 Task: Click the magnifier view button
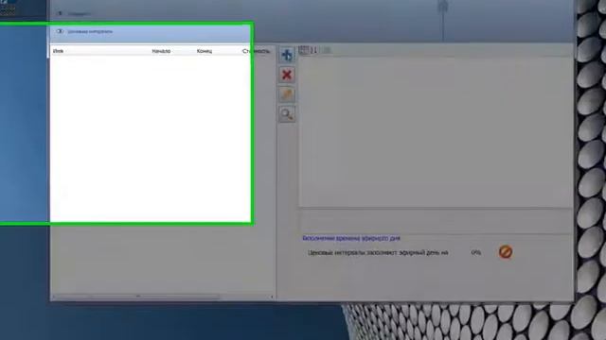[287, 114]
